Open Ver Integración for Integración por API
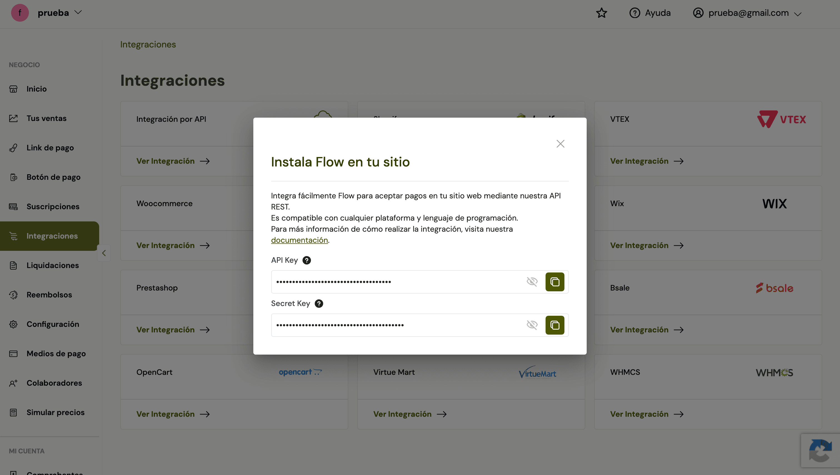Viewport: 840px width, 475px height. [x=173, y=161]
